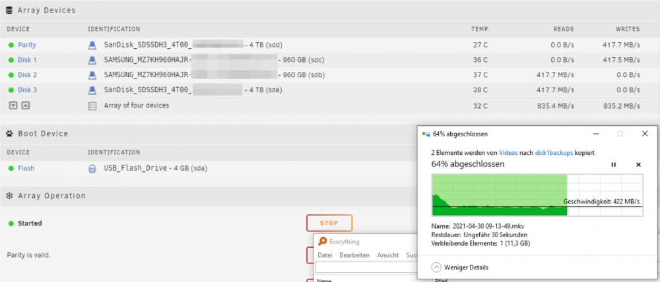Click the DEVICE column header in Array Devices
This screenshot has height=282, width=660.
pos(18,30)
